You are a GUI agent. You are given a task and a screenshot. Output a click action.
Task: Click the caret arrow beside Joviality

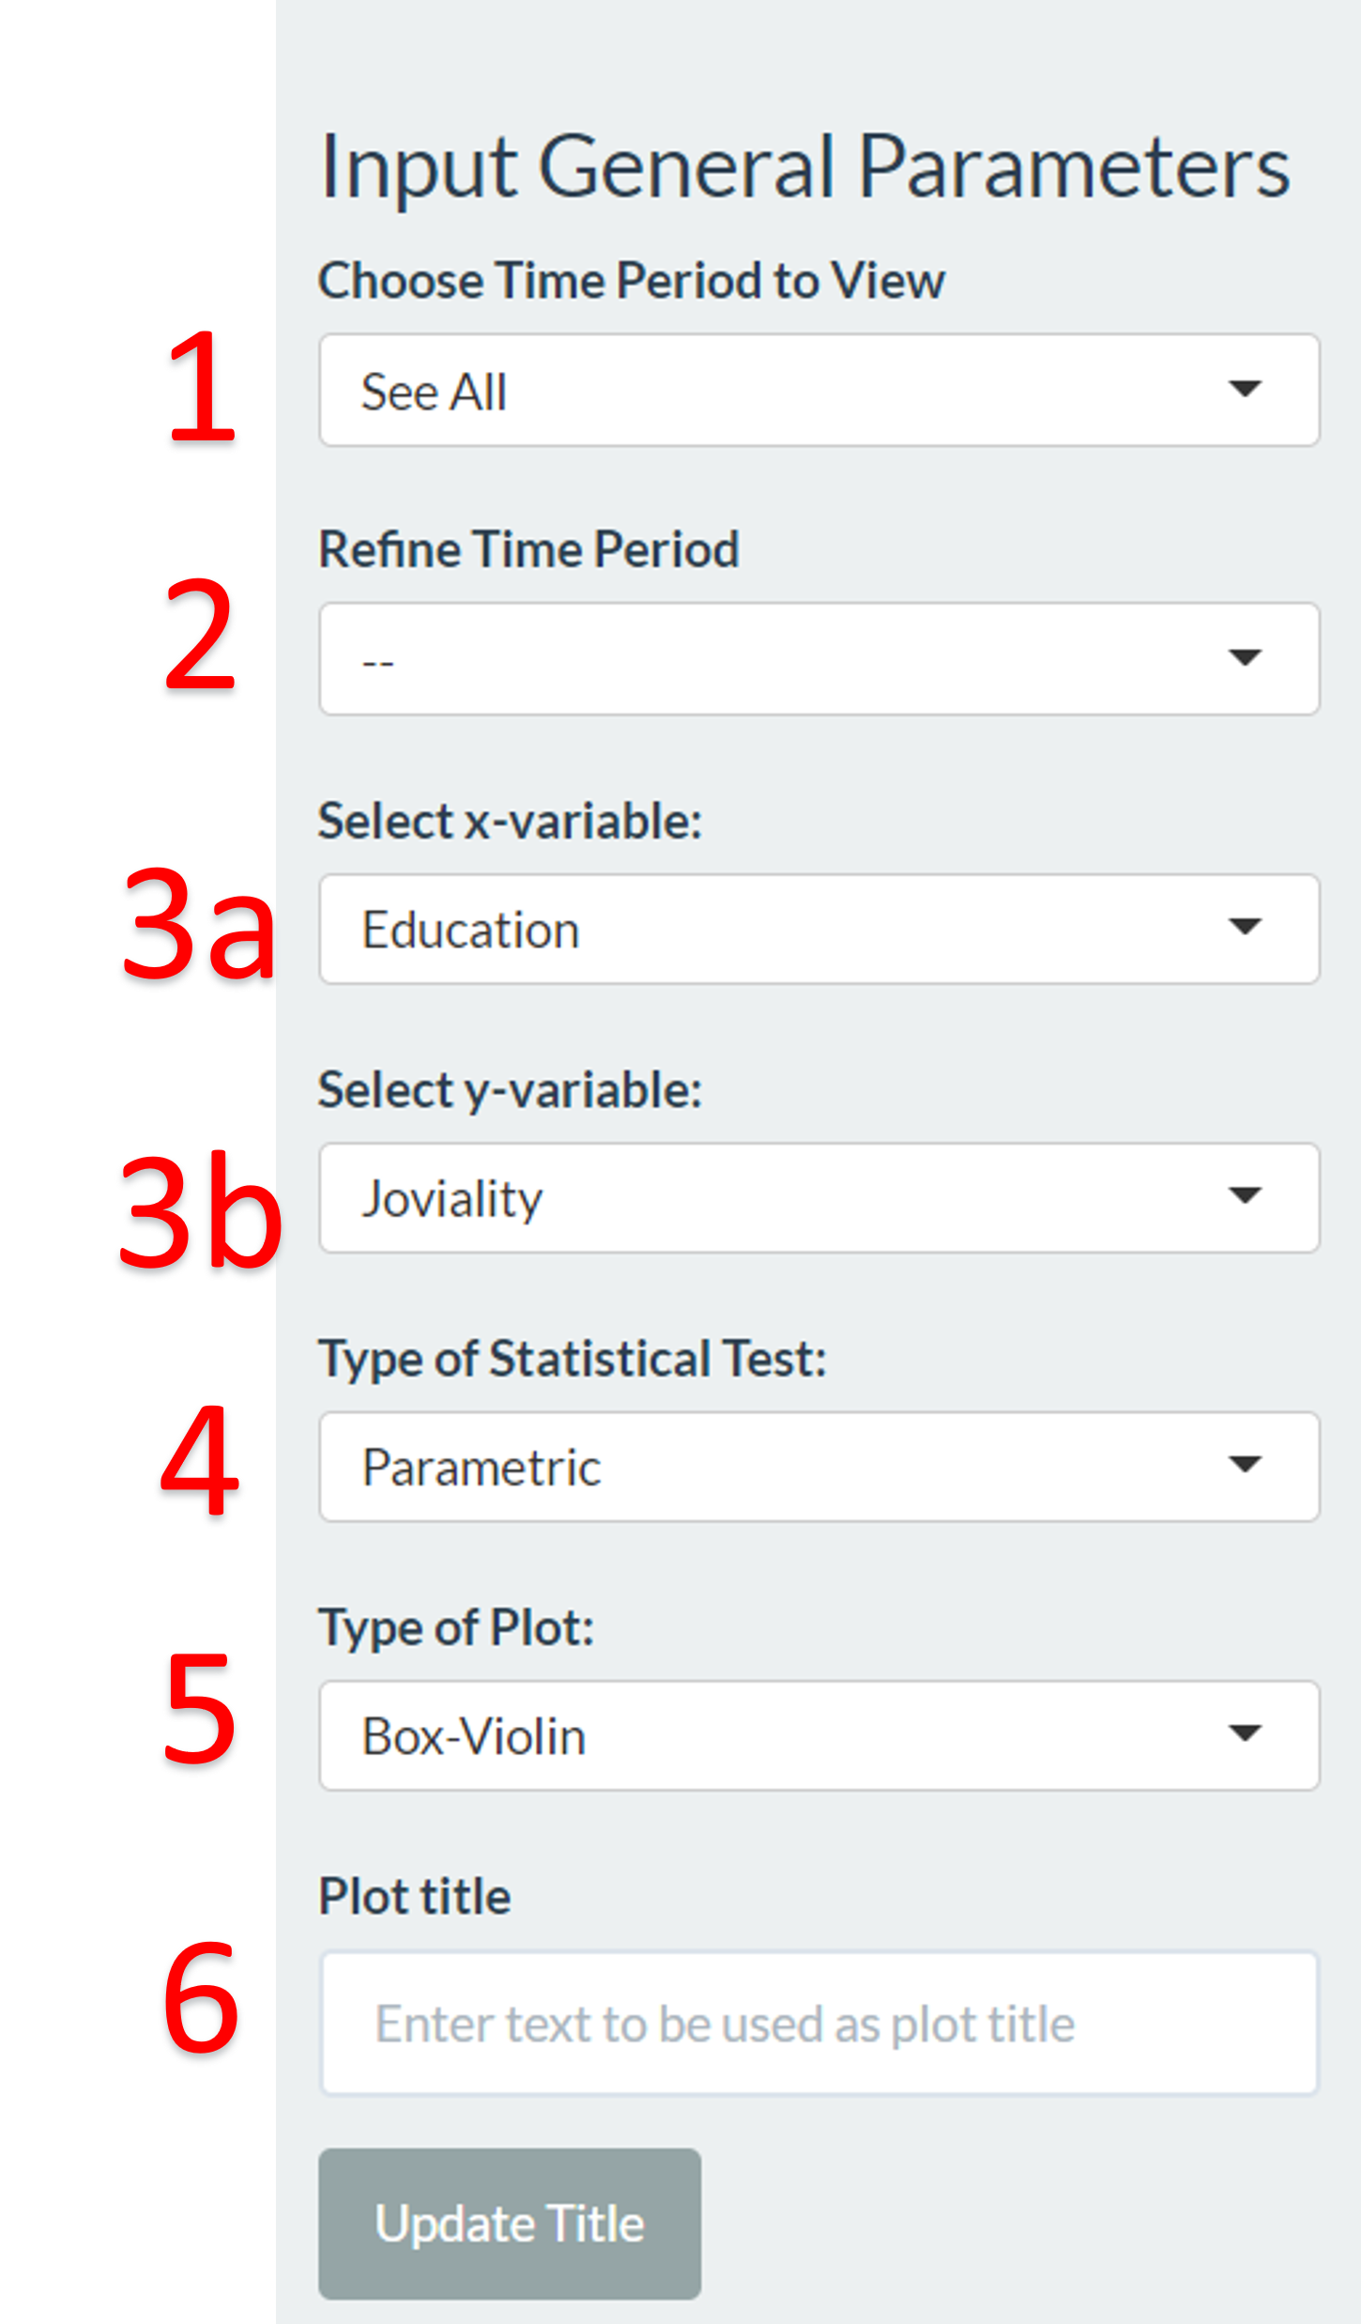[x=1245, y=1195]
